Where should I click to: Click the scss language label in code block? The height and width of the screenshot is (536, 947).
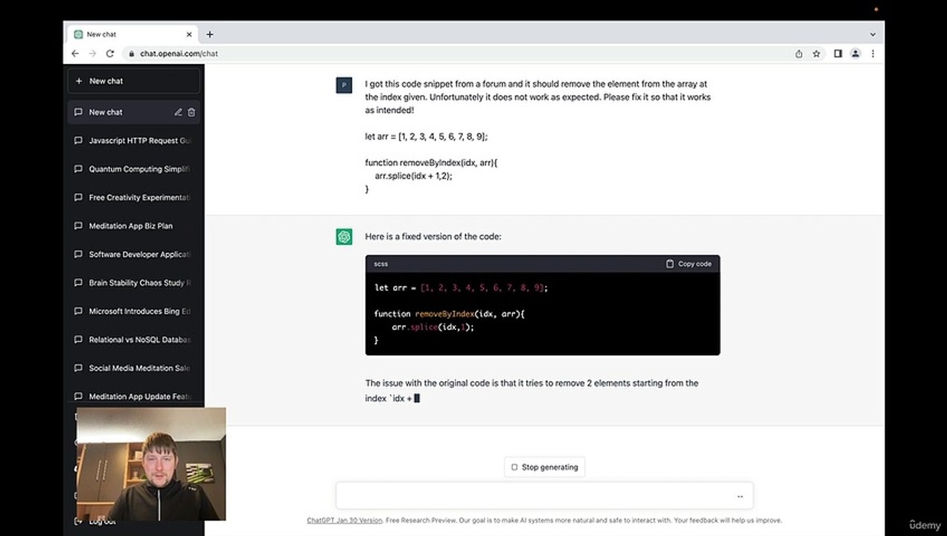[x=380, y=264]
